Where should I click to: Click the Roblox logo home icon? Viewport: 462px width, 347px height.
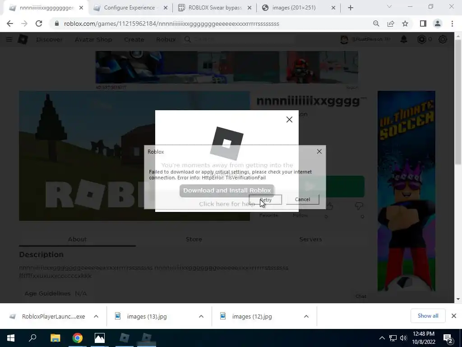23,39
